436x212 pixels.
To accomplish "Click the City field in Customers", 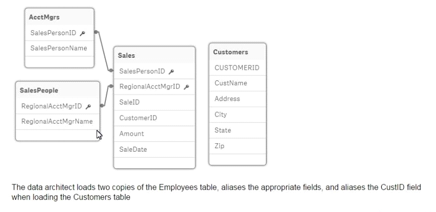I will (x=237, y=115).
